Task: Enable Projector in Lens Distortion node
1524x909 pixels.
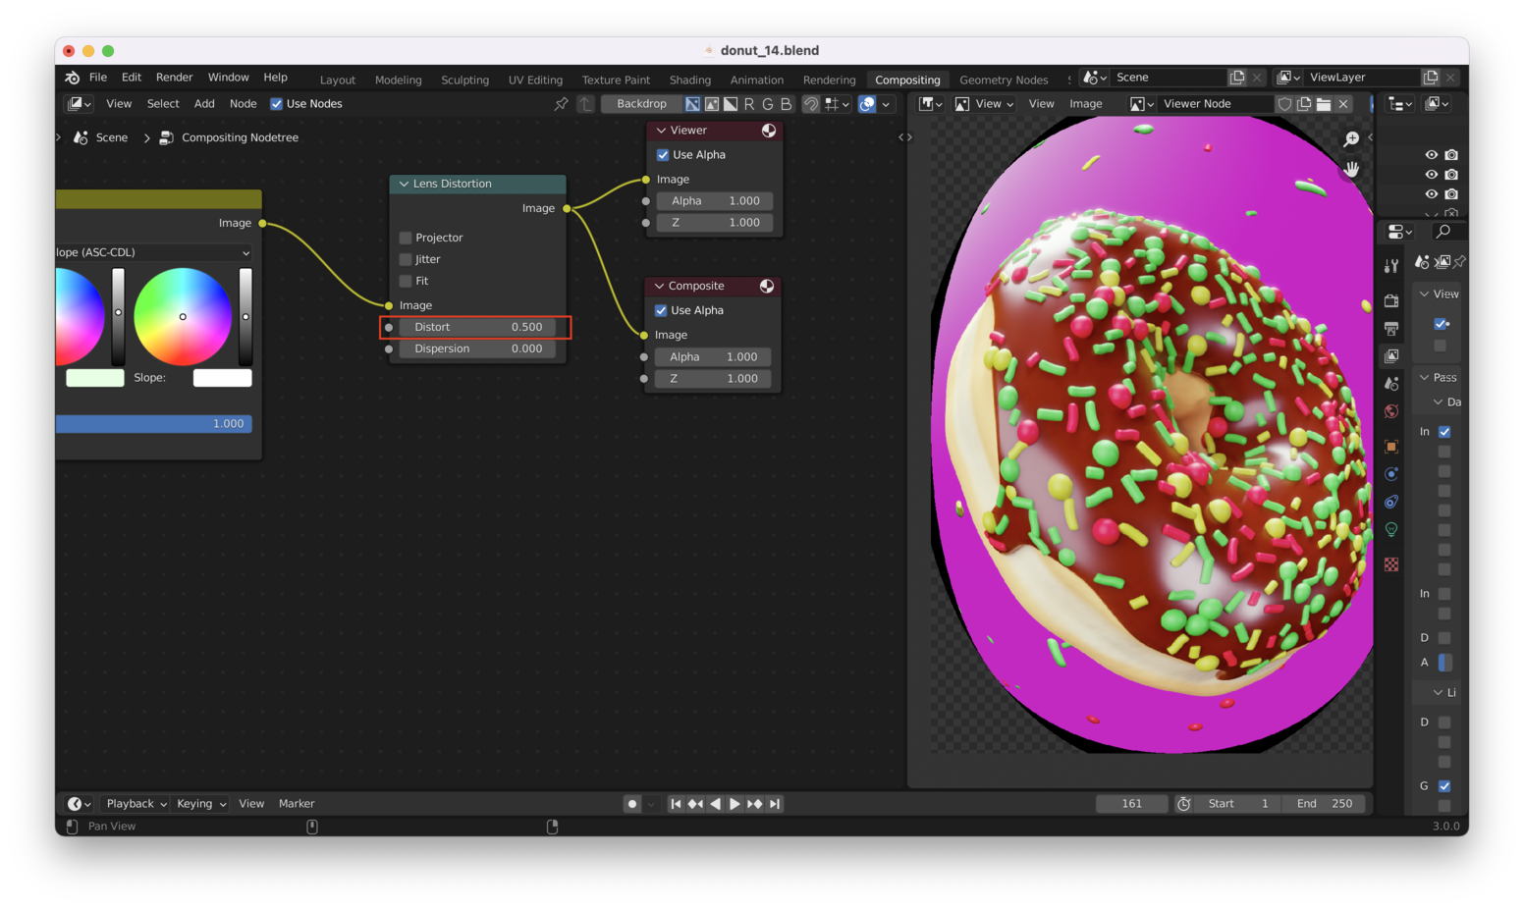Action: pos(406,238)
